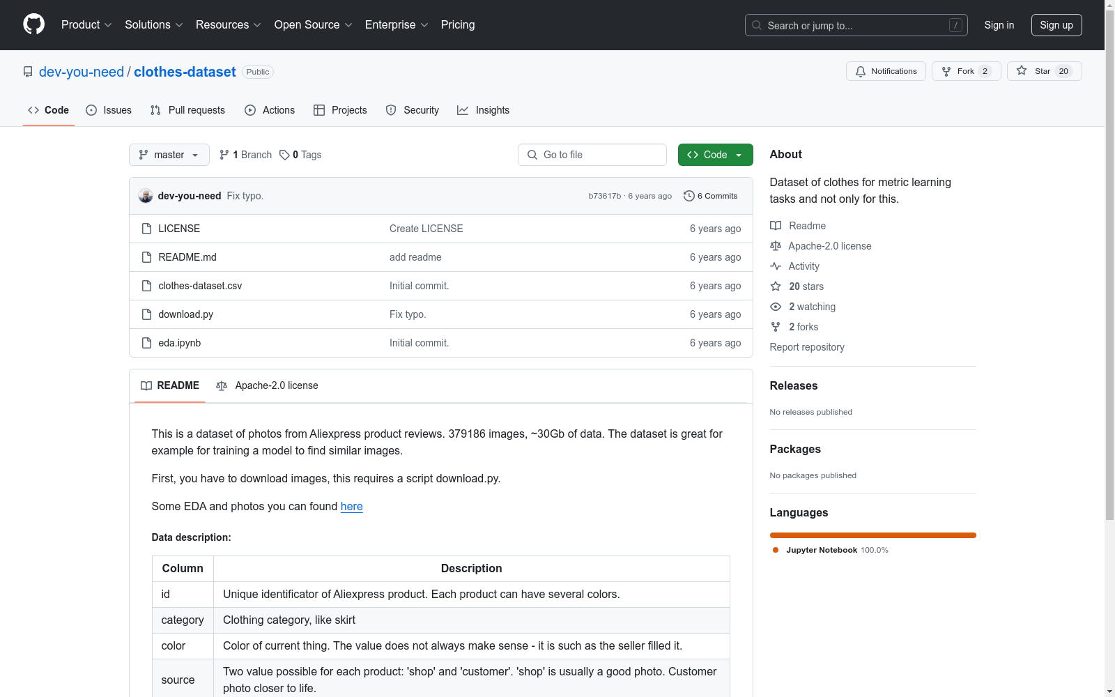Click the magnifier icon in the top search bar
The image size is (1115, 697).
(757, 25)
